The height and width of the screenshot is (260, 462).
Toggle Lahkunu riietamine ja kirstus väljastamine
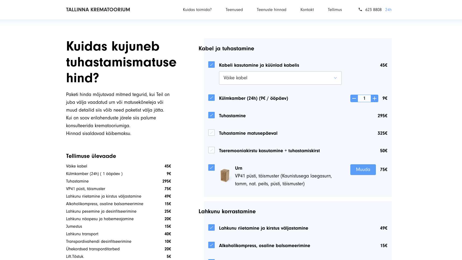pyautogui.click(x=211, y=228)
